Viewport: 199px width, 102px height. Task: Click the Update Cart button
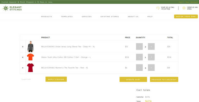click(133, 80)
